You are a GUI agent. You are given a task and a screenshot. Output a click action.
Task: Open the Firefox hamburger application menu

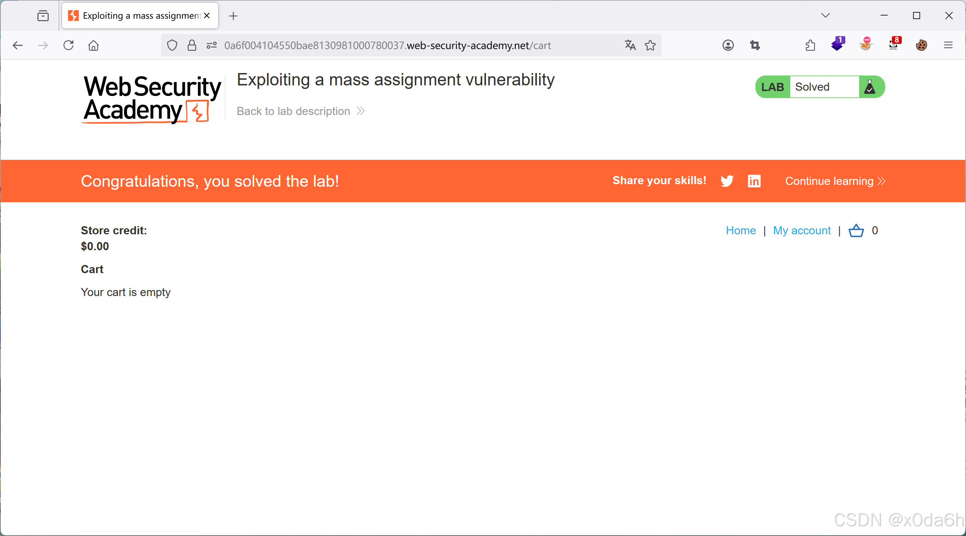click(948, 46)
